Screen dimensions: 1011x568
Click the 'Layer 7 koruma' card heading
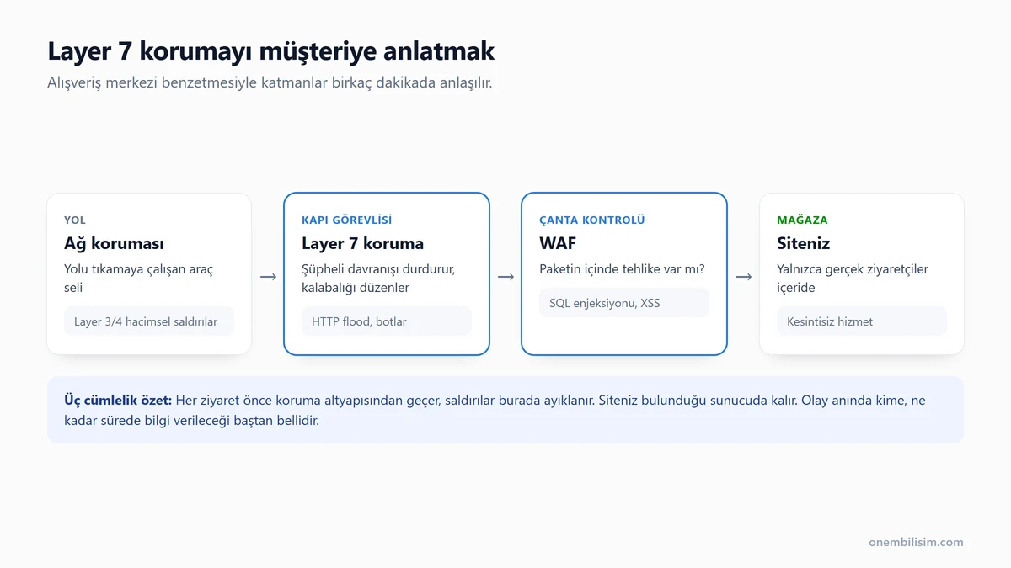pos(363,244)
